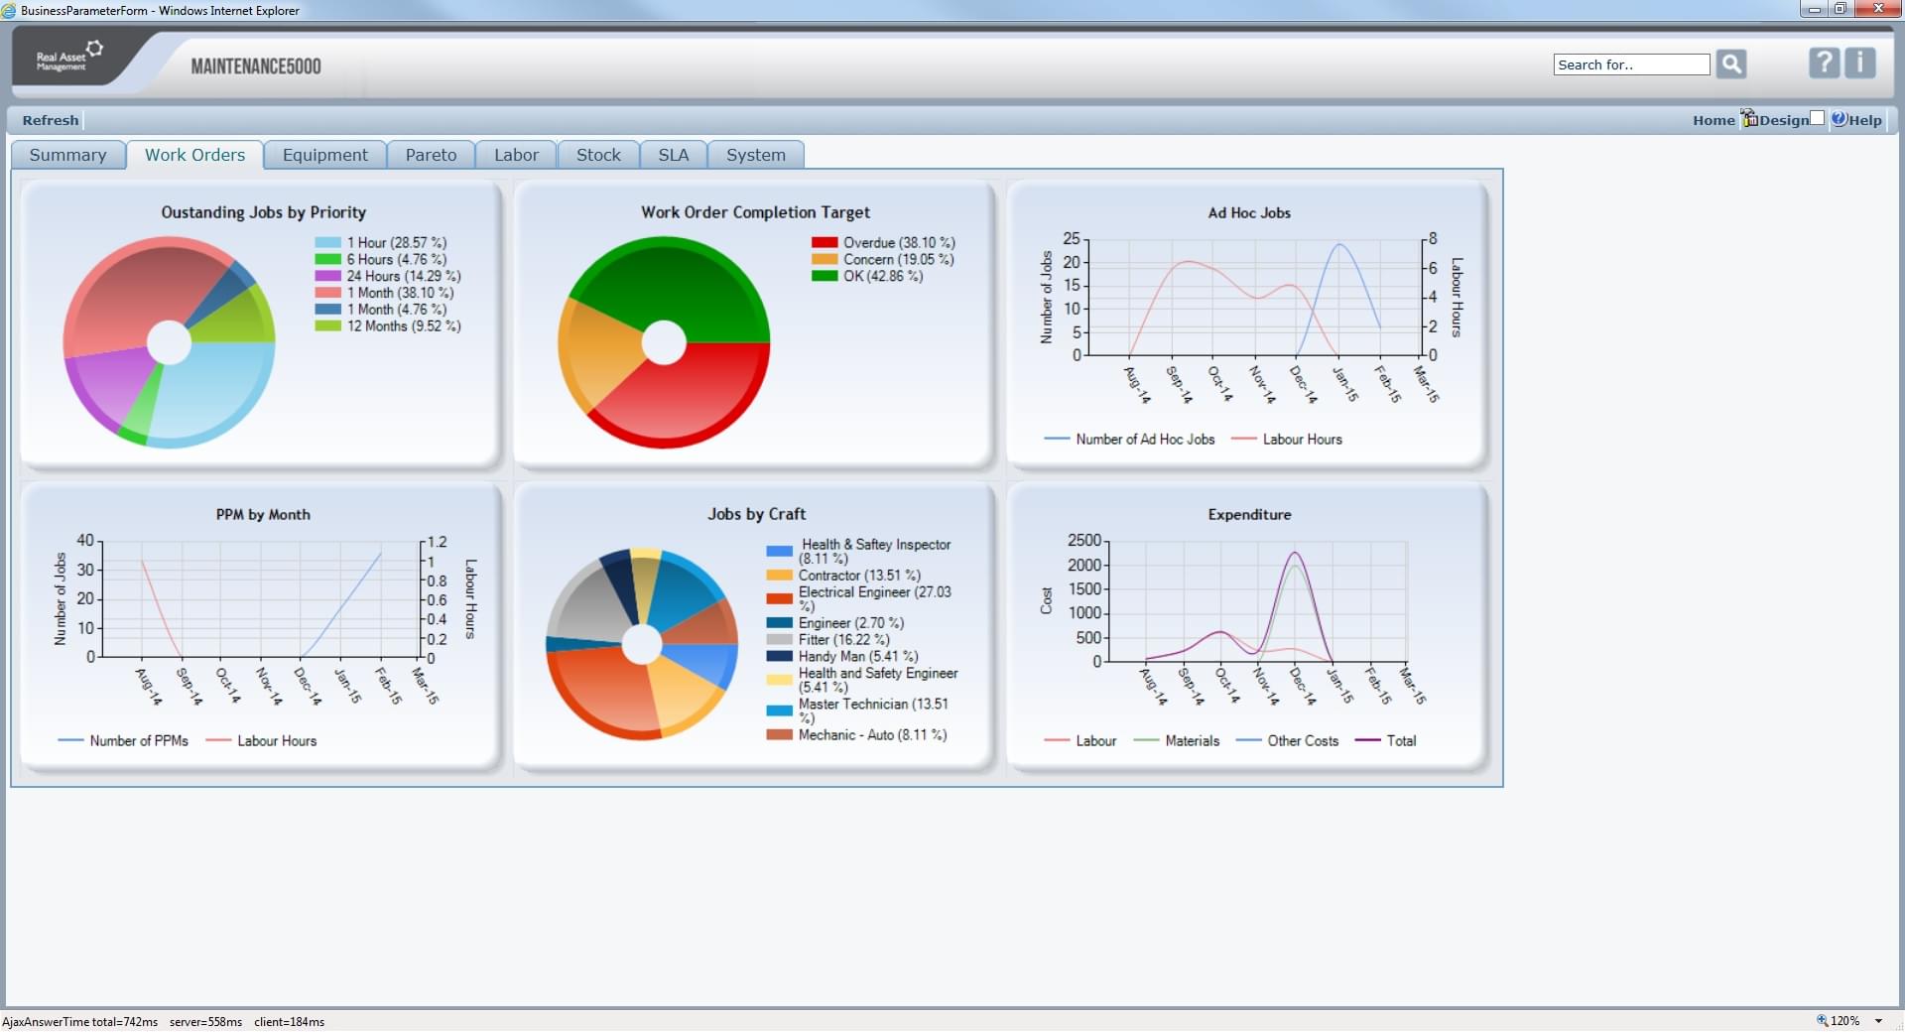Navigate using the Home link
1905x1032 pixels.
pyautogui.click(x=1714, y=119)
